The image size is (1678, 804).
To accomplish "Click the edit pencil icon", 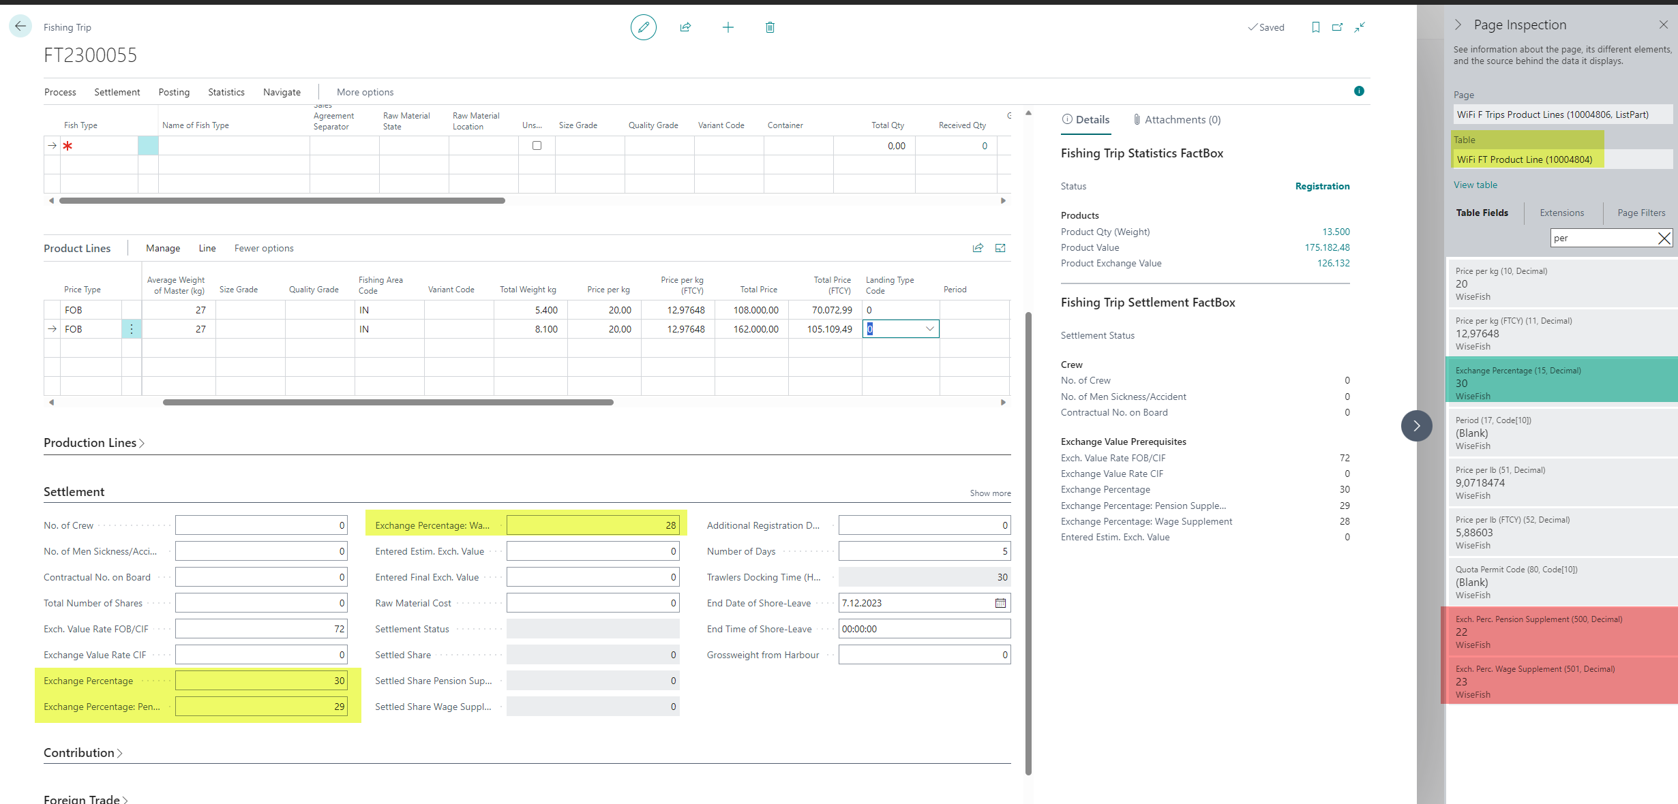I will (643, 27).
